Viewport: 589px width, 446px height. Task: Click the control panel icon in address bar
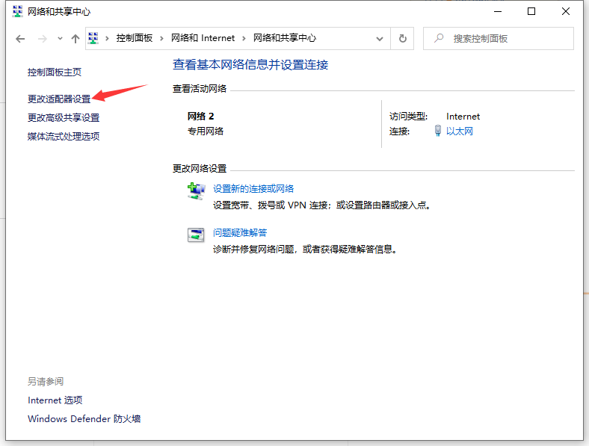point(94,38)
